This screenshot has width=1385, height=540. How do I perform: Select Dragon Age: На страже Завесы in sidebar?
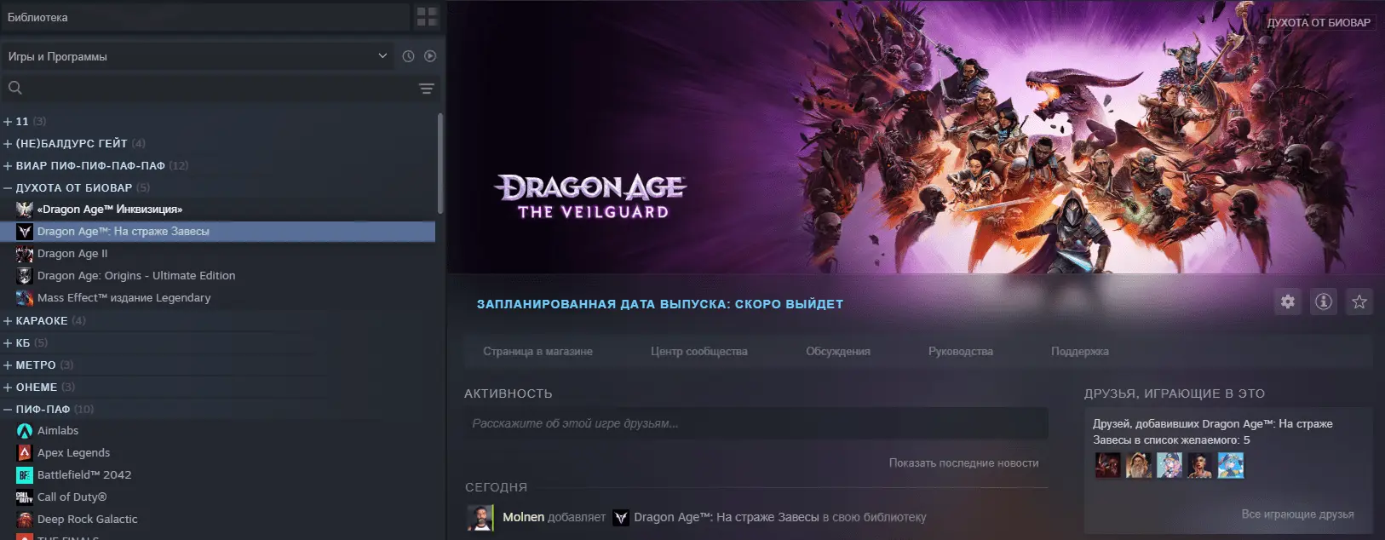pyautogui.click(x=218, y=232)
